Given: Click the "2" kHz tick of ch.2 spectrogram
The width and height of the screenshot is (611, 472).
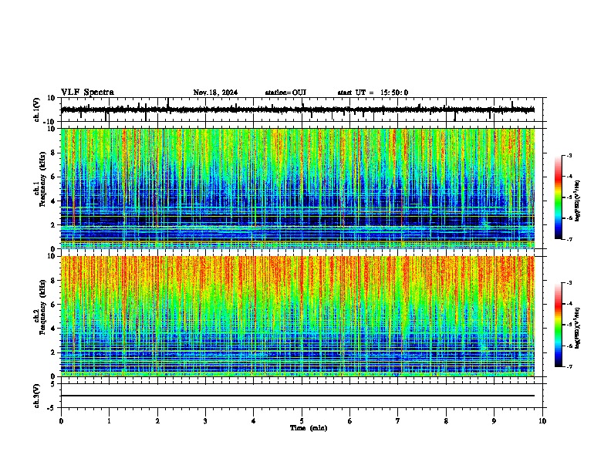Looking at the screenshot, I should 53,352.
